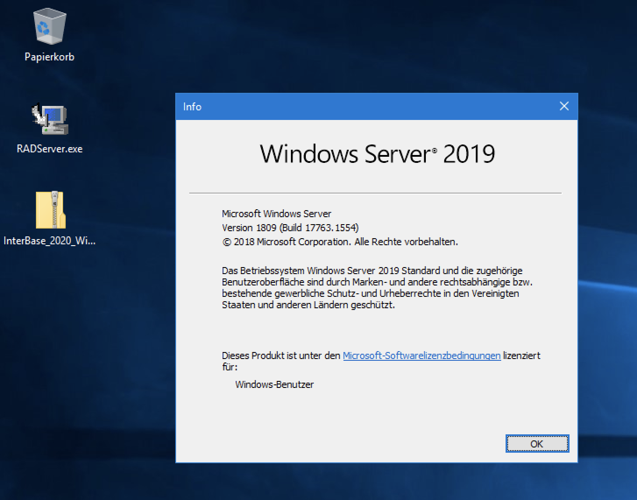Click the Papierkorb desktop label text
Screen dimensions: 637x500
(50, 57)
